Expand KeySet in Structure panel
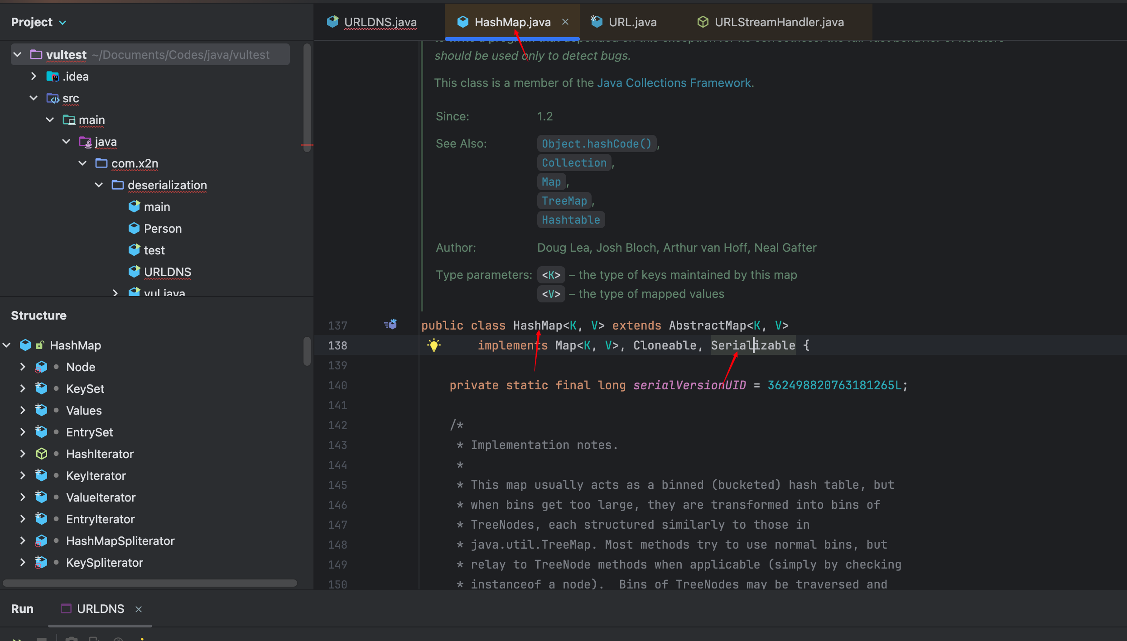The height and width of the screenshot is (641, 1127). click(23, 388)
